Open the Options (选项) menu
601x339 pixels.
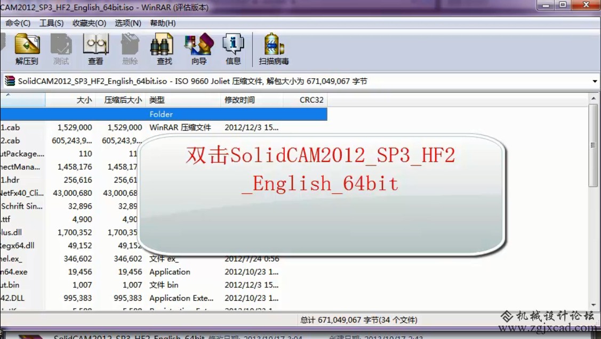coord(128,23)
